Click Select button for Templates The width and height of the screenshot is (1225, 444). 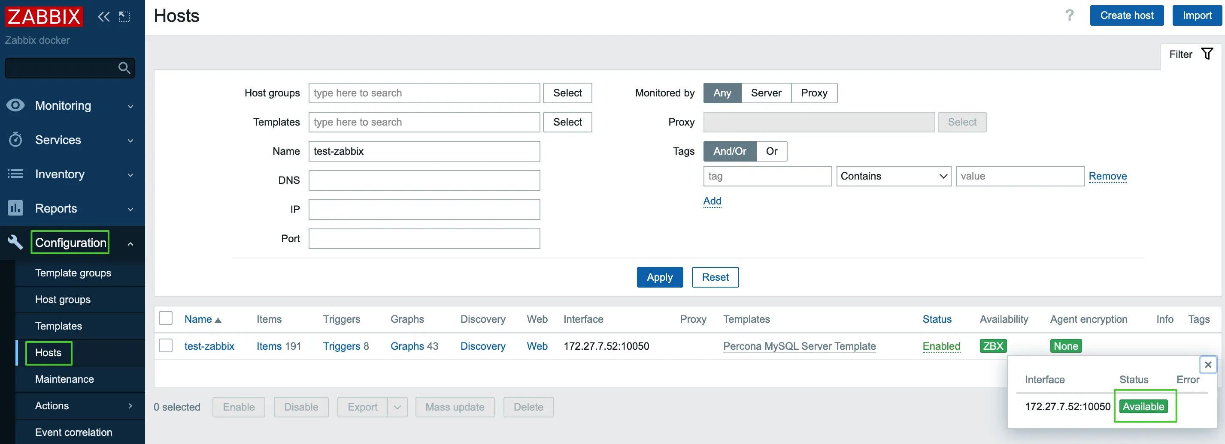point(567,122)
